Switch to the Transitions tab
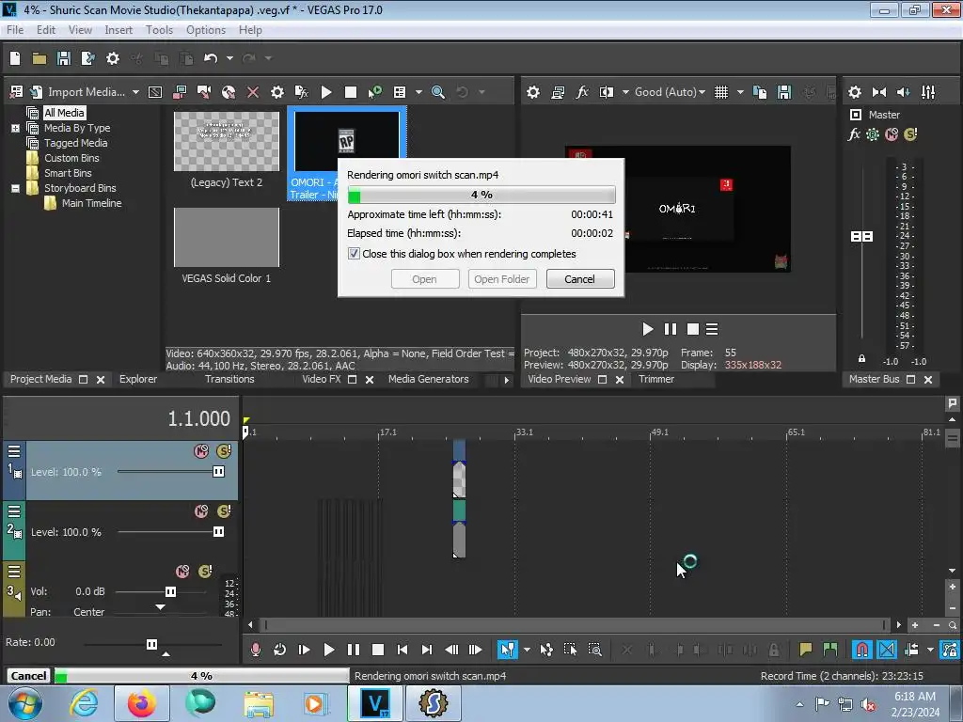Image resolution: width=963 pixels, height=722 pixels. tap(229, 380)
